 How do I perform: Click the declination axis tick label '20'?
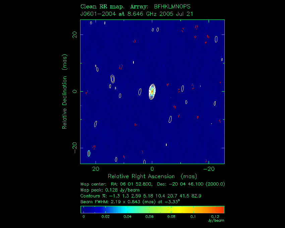tap(74, 35)
